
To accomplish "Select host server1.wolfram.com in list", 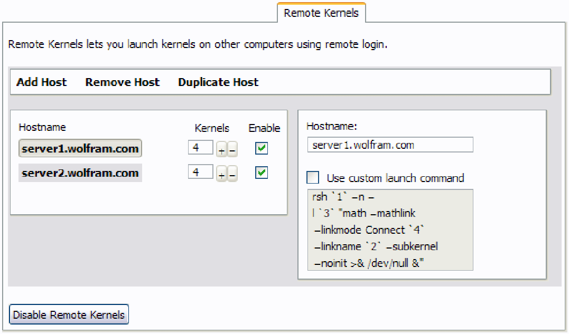I will click(x=80, y=148).
